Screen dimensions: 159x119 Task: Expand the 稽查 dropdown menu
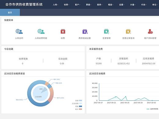tap(111, 5)
